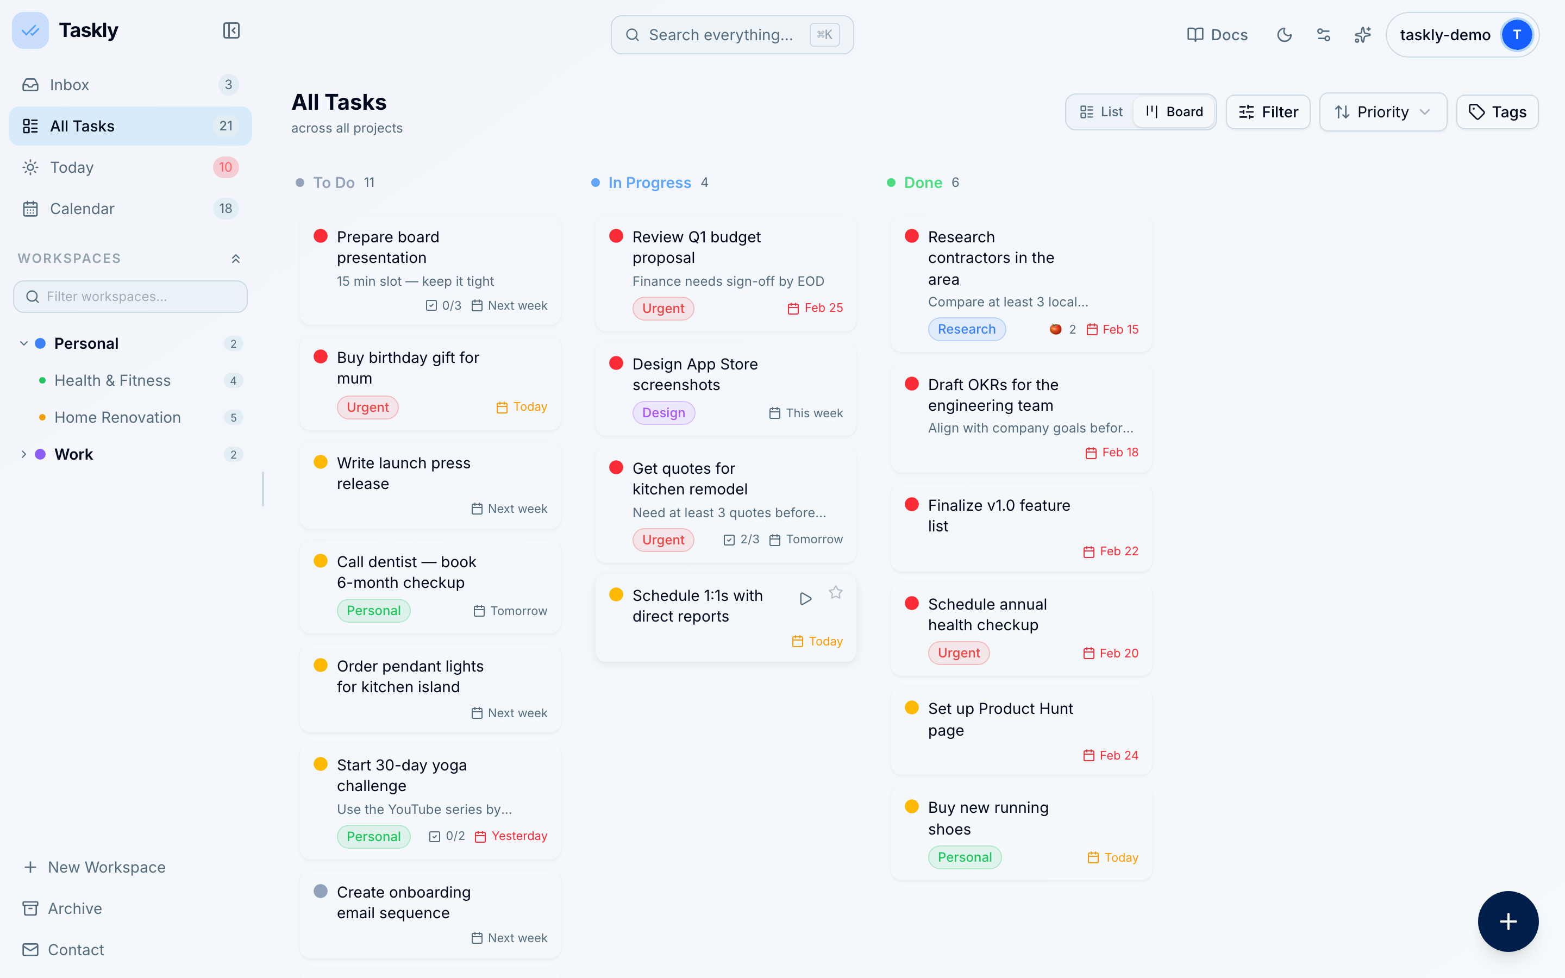Toggle 2/3 checklist on kitchen remodel task

[x=741, y=540]
